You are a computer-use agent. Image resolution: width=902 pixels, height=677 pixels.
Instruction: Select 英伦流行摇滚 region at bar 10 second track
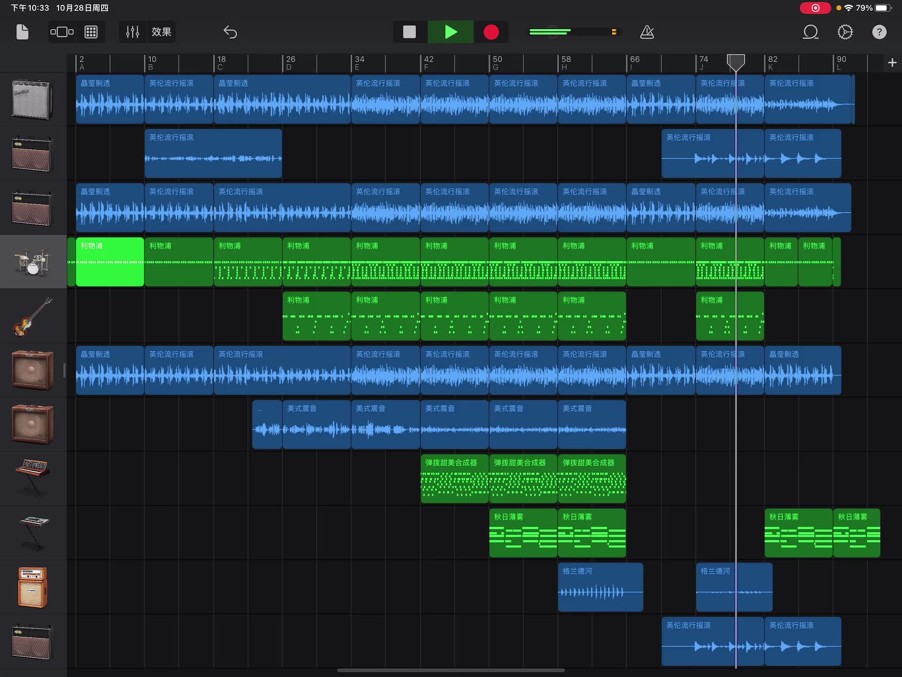[213, 153]
